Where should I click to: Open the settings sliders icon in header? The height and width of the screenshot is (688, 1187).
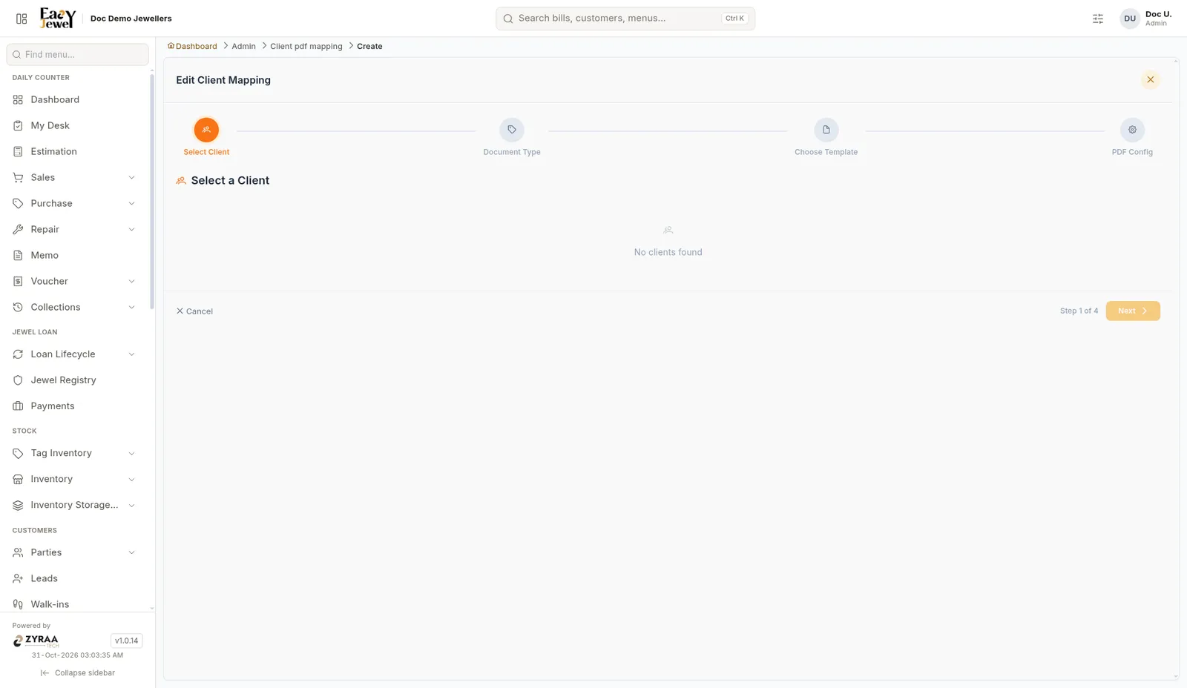(x=1098, y=19)
